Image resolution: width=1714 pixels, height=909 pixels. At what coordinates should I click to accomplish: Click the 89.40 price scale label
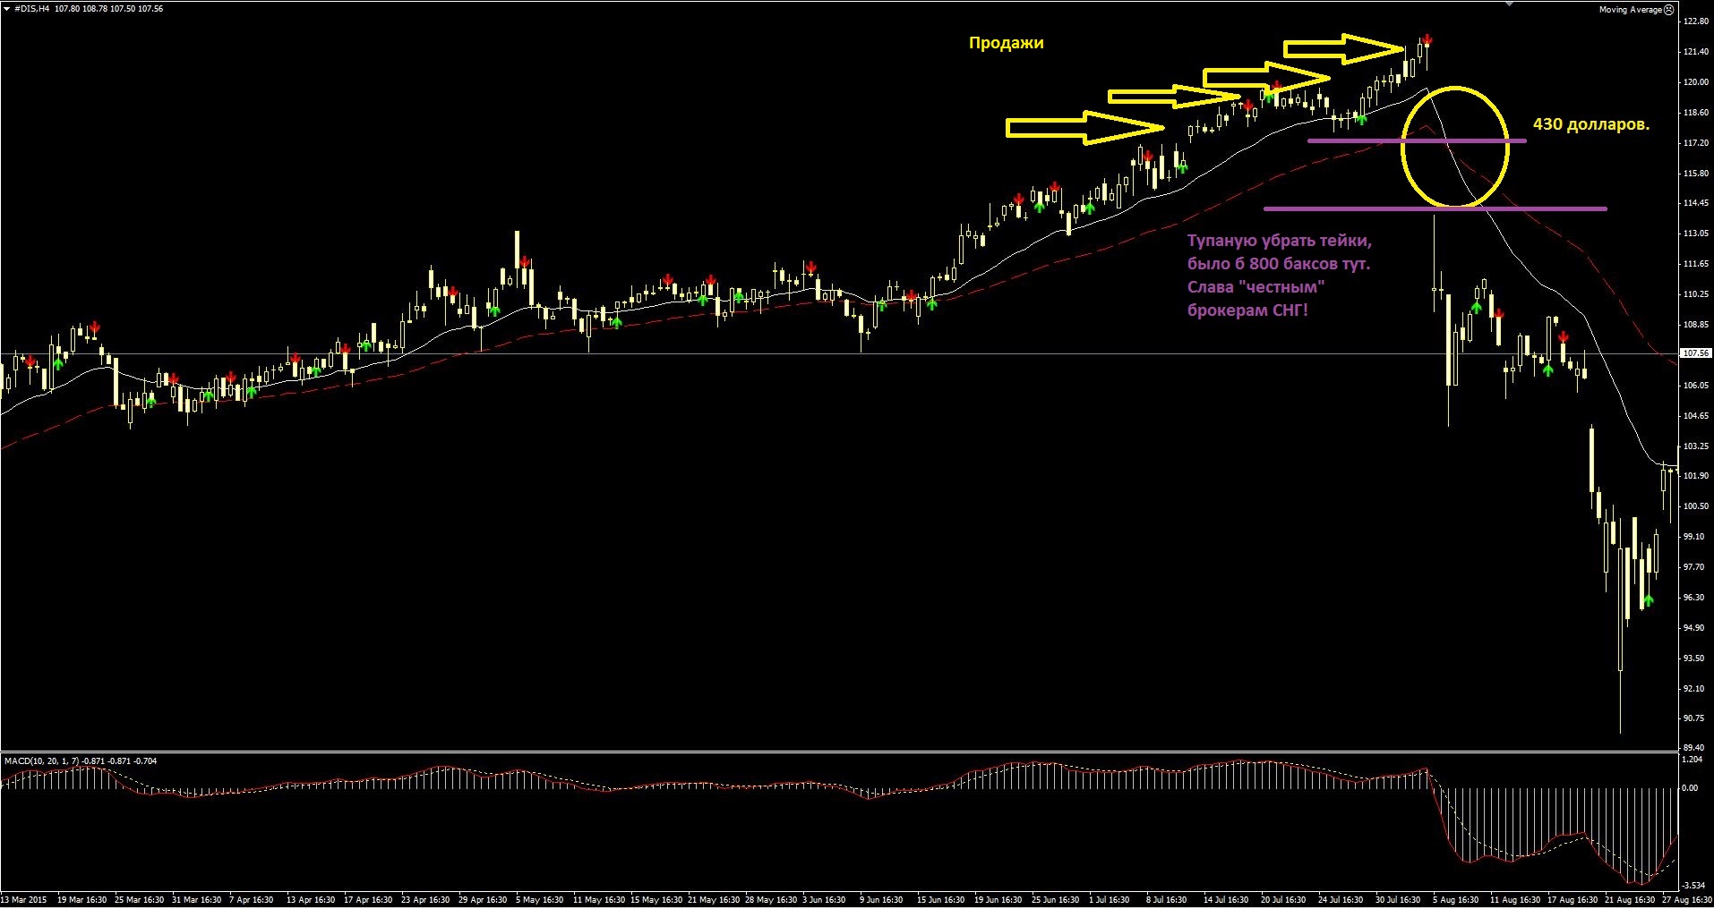click(x=1694, y=748)
